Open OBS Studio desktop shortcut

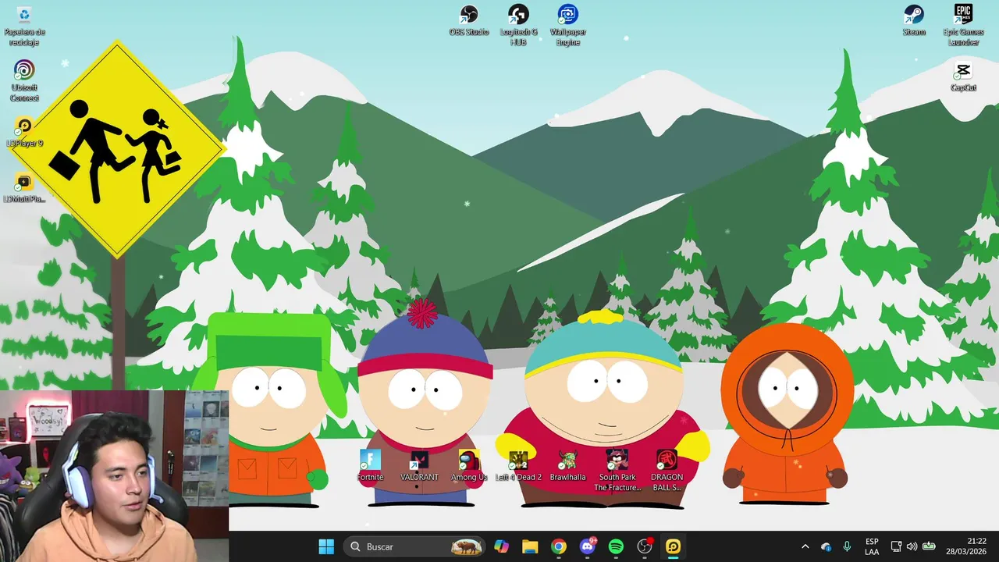468,21
